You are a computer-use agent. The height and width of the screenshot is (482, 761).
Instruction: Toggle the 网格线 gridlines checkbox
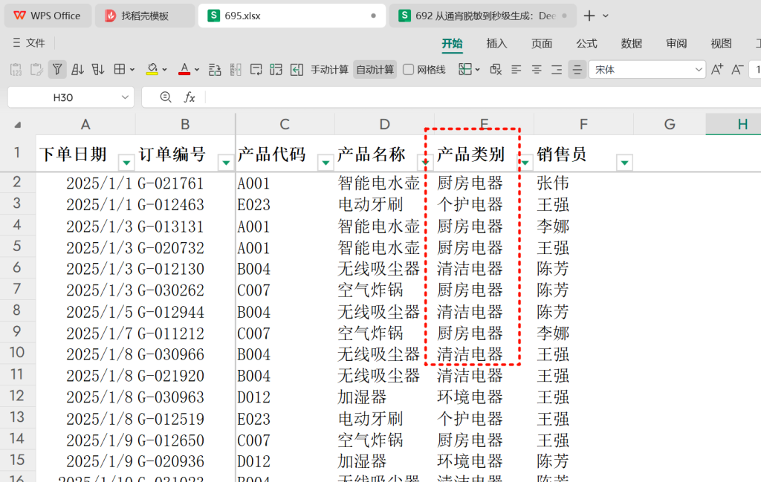click(408, 70)
